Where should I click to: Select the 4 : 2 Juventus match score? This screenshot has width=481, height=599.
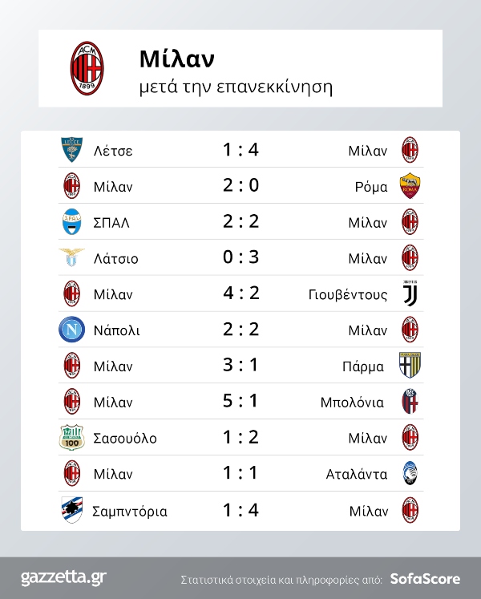pos(240,293)
